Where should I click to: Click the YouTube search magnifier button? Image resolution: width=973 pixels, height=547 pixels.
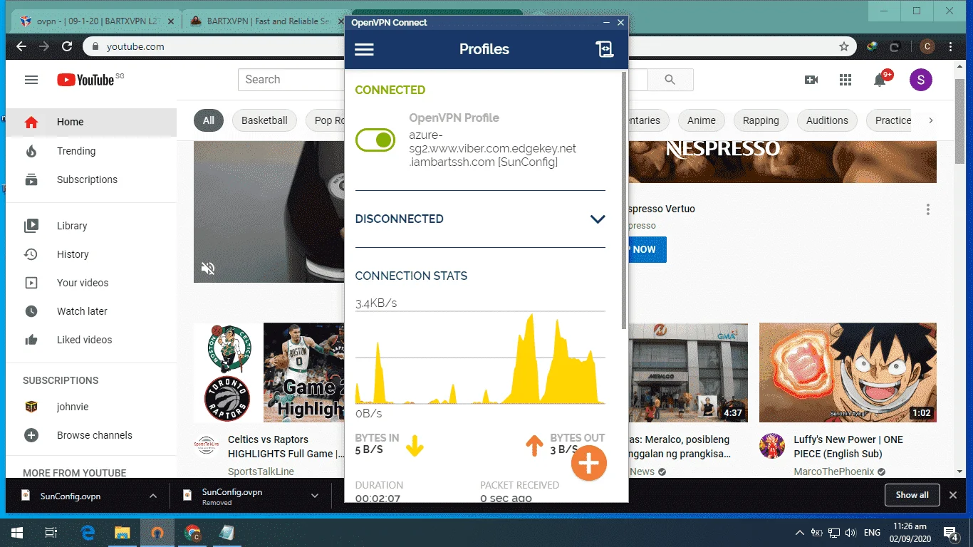click(670, 80)
